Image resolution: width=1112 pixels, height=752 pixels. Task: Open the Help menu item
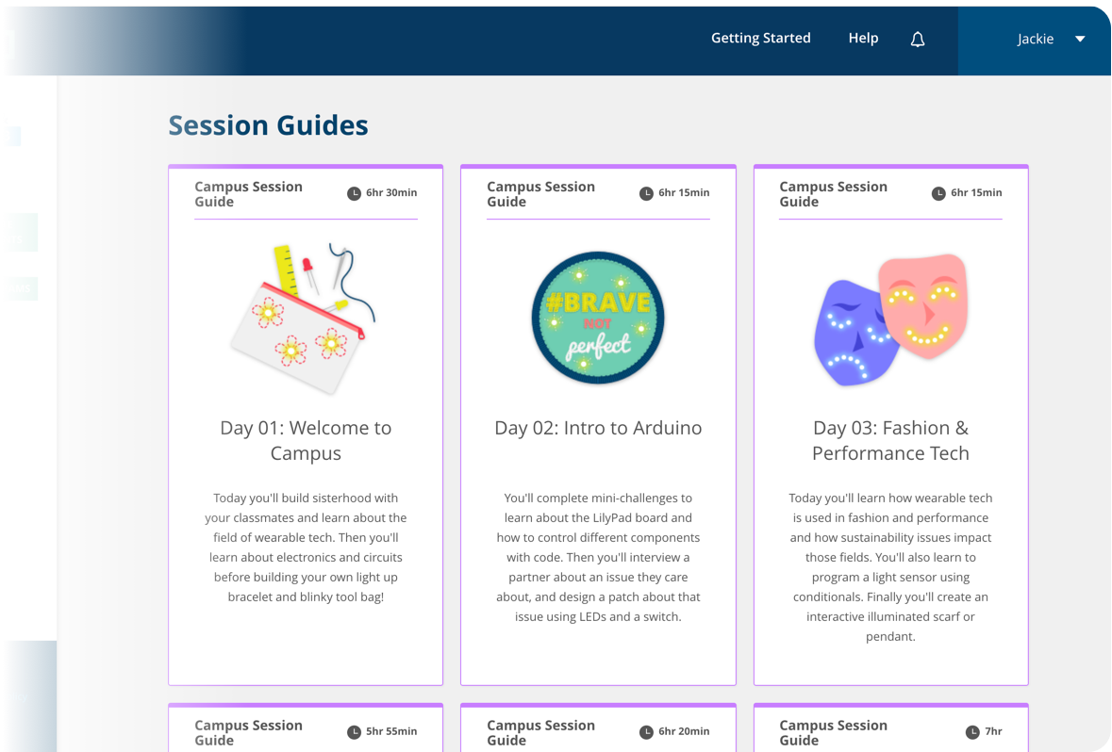863,39
